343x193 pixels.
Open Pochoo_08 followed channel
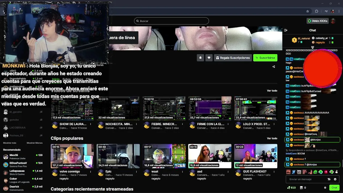click(x=23, y=135)
